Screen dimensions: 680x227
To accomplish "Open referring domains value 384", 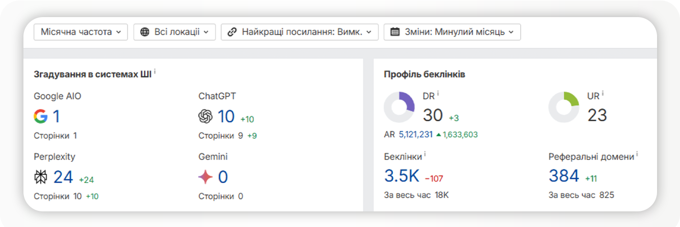I will pos(564,176).
